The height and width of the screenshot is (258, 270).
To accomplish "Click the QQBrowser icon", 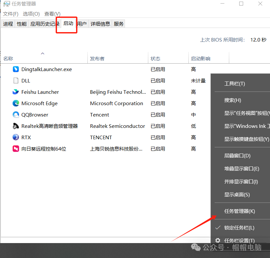I will click(16, 115).
